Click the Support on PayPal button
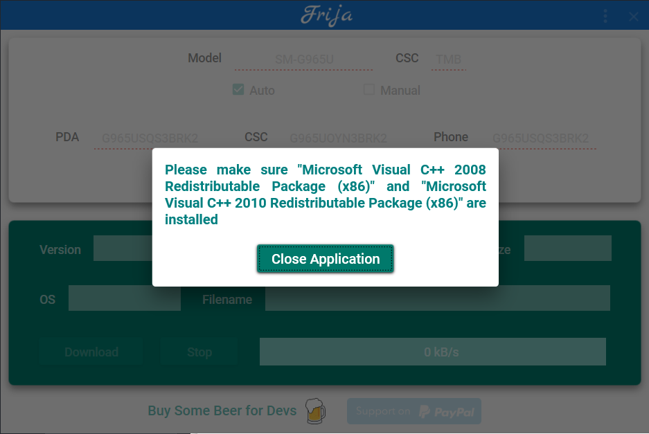Viewport: 649px width, 434px height. point(414,411)
